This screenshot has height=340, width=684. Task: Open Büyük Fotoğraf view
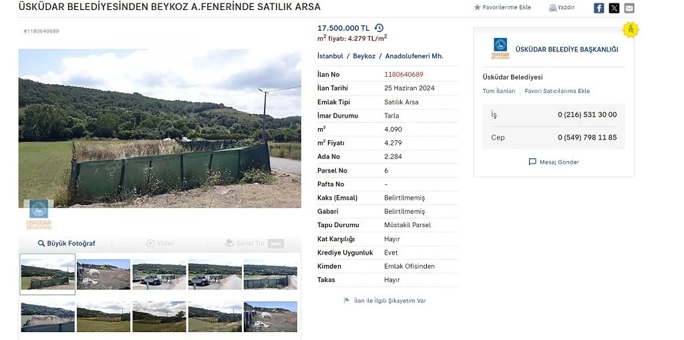[66, 244]
